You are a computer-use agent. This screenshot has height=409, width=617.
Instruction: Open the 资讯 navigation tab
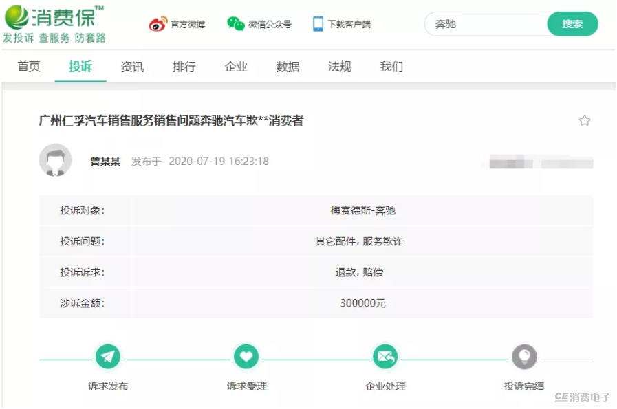[x=132, y=67]
